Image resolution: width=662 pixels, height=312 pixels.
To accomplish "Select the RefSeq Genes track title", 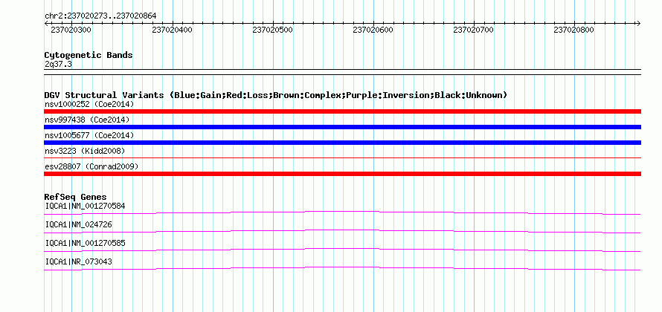I will (x=76, y=197).
